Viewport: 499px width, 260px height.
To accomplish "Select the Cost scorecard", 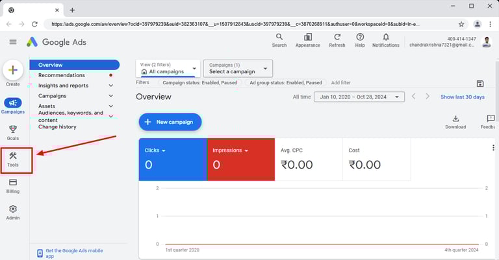I will (x=376, y=160).
